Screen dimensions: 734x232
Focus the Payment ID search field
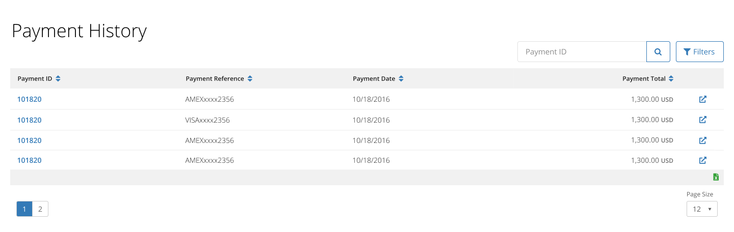pyautogui.click(x=582, y=52)
